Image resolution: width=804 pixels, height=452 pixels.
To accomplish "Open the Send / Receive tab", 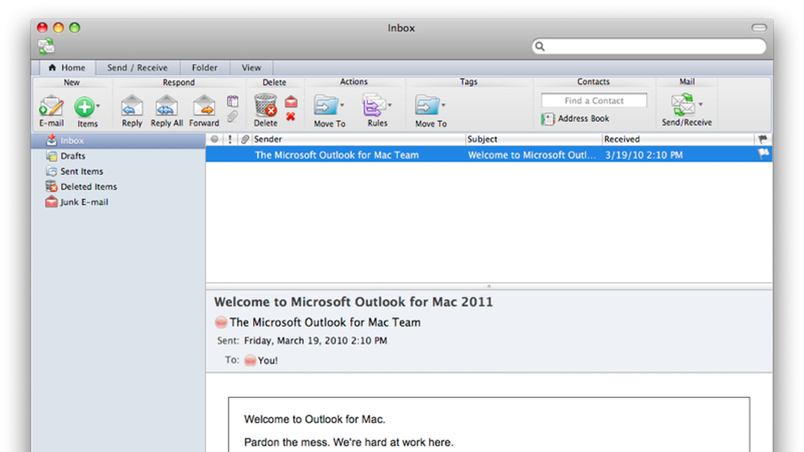I will (138, 68).
